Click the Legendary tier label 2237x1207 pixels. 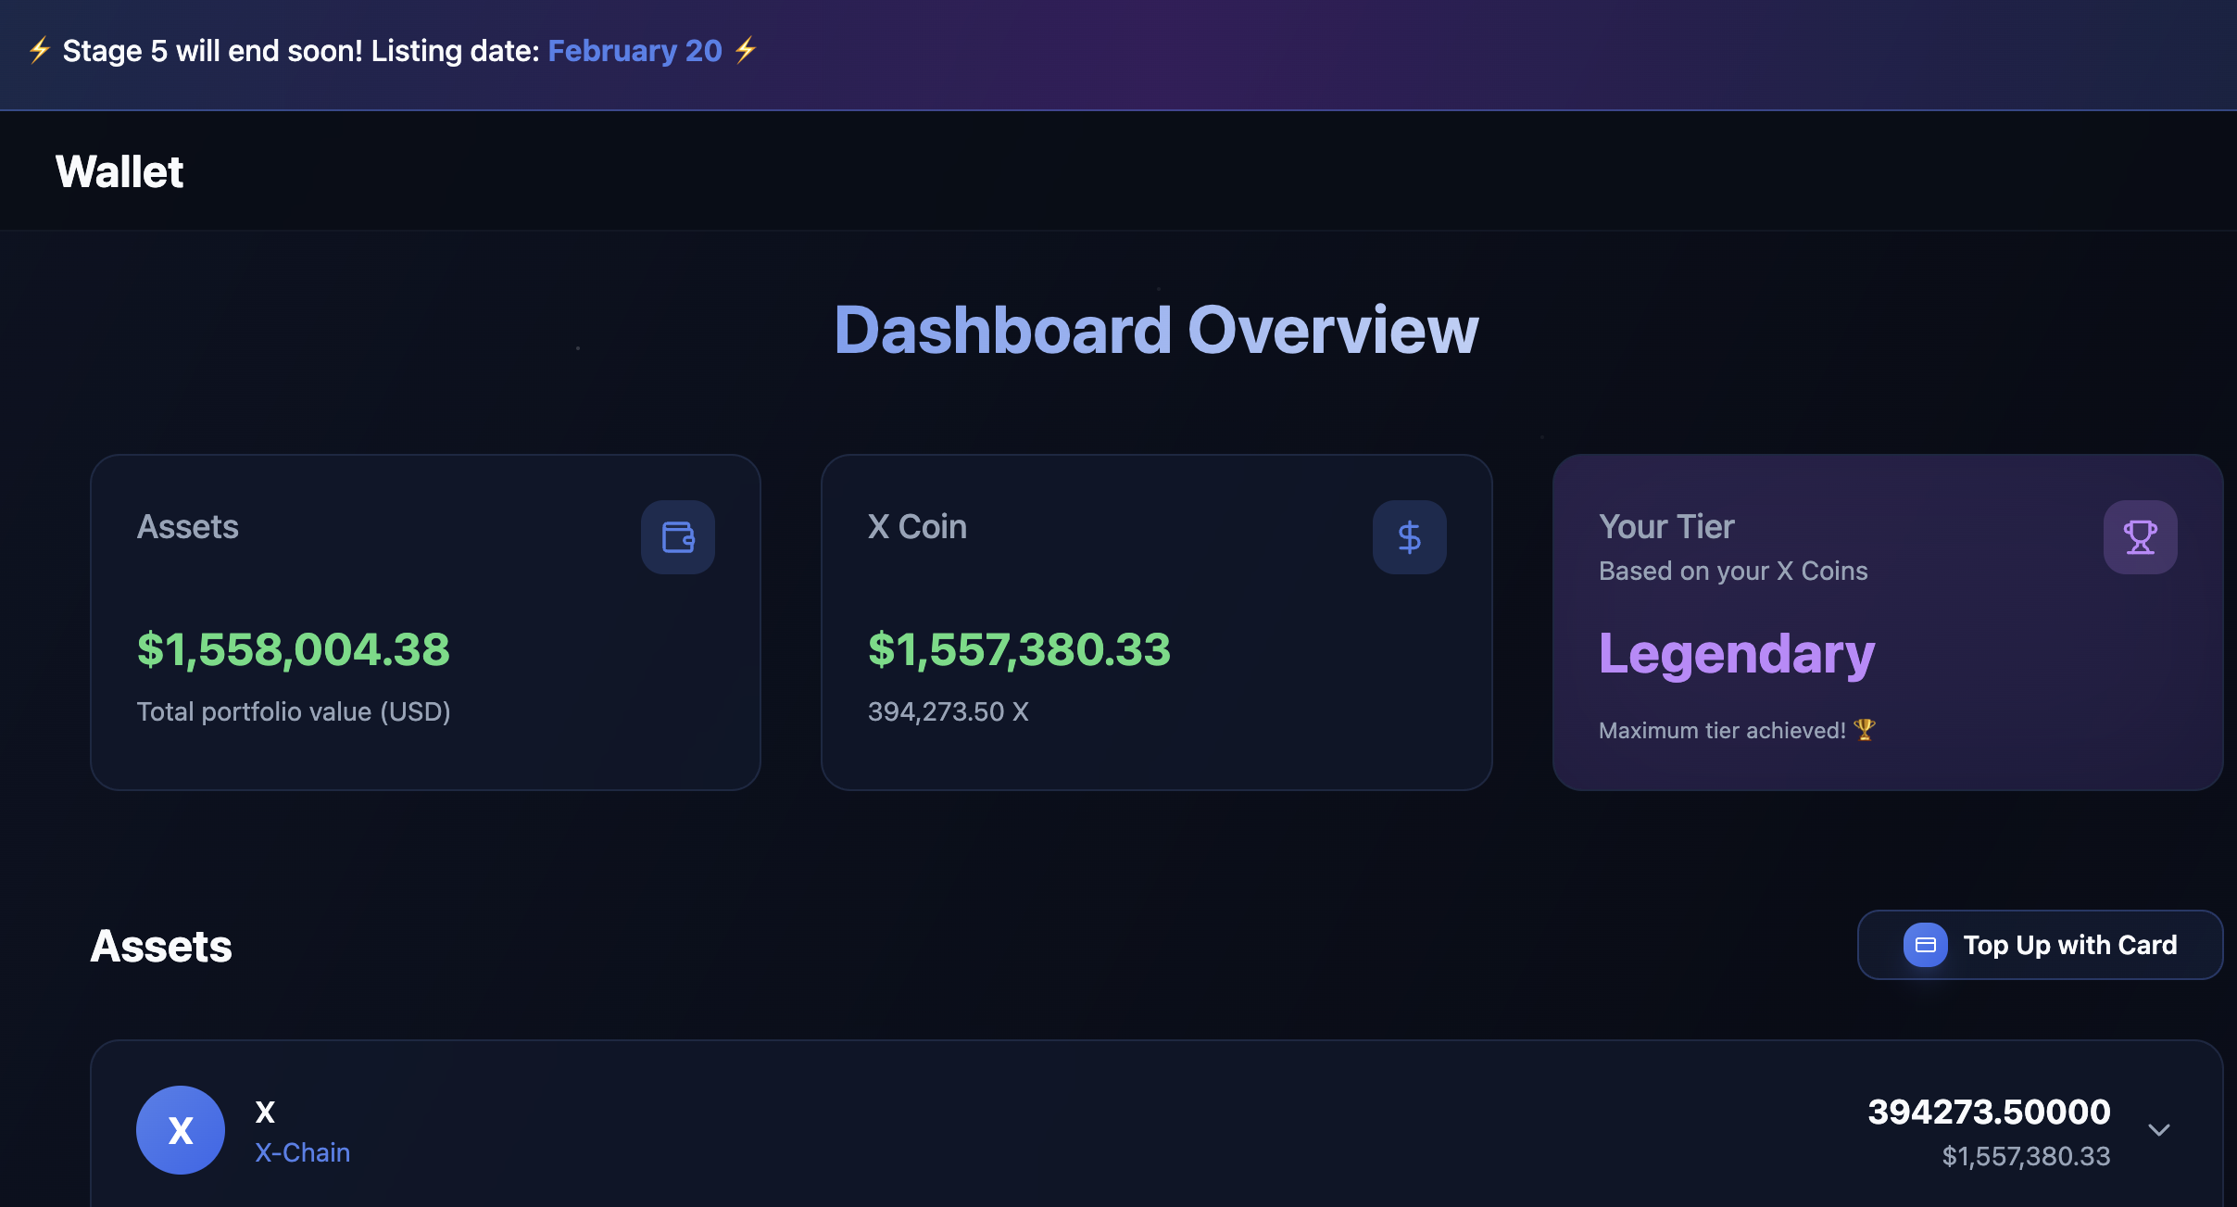tap(1736, 653)
